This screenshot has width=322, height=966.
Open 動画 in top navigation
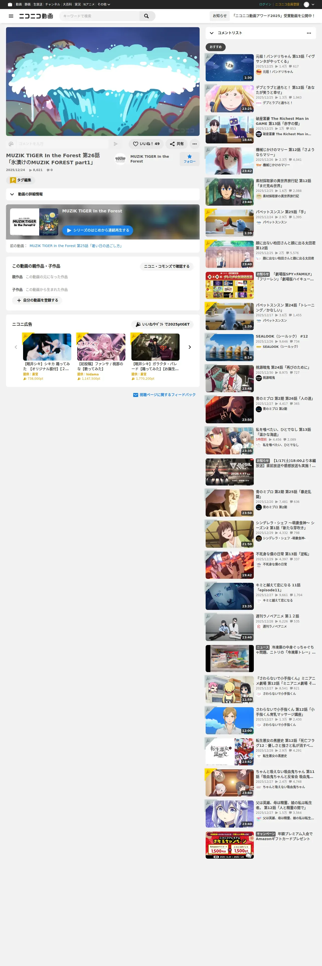pos(19,5)
